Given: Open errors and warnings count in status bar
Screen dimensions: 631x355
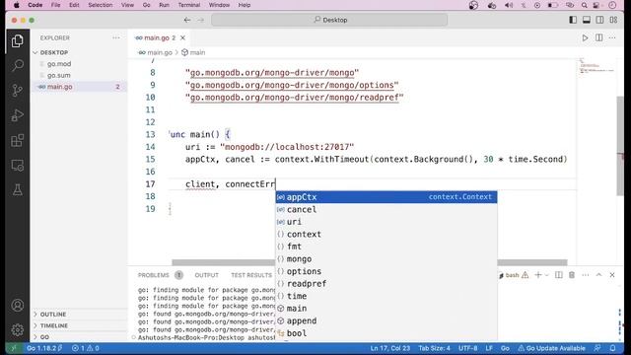Looking at the screenshot, I should point(86,348).
